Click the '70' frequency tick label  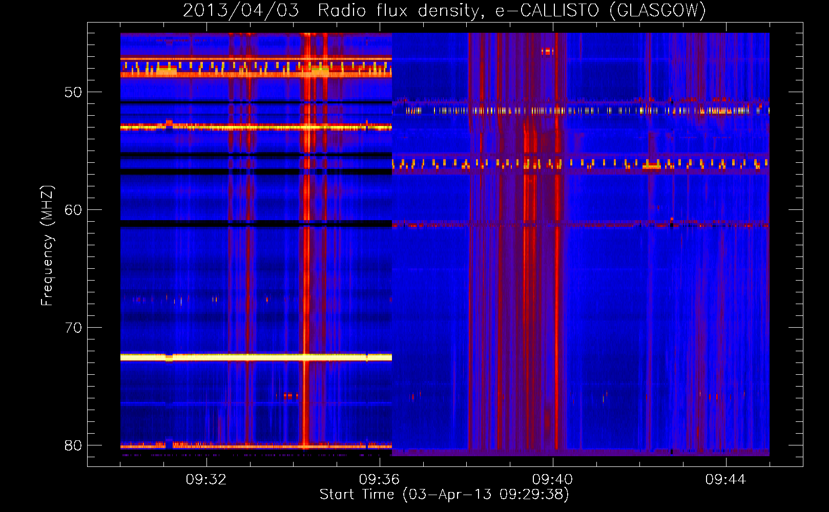[73, 328]
